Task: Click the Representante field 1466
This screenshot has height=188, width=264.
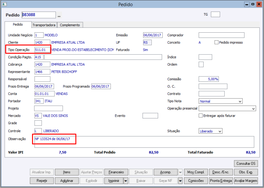Action: point(42,72)
